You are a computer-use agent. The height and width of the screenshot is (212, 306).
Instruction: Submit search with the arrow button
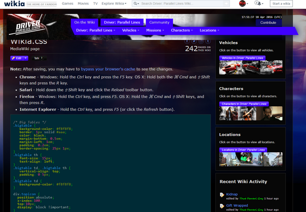[226, 3]
